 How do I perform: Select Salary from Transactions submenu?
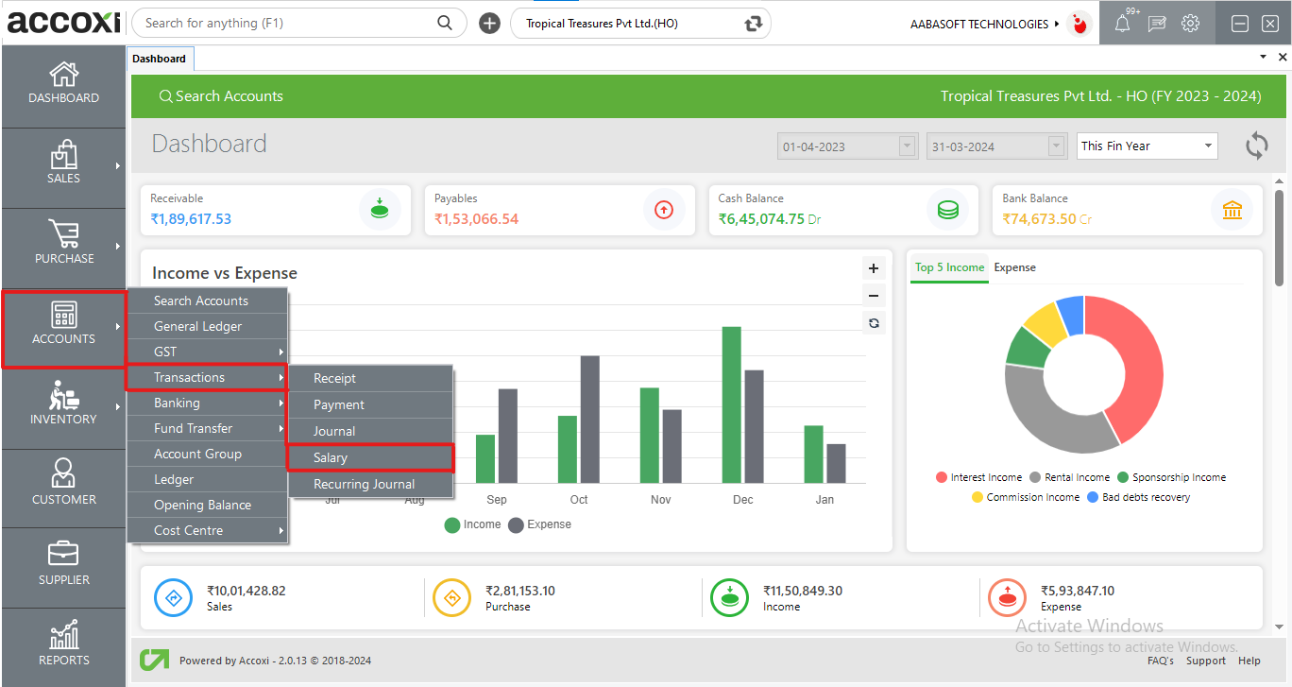click(x=369, y=457)
